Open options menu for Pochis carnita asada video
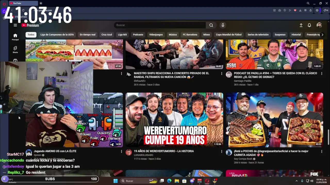 pos(321,152)
